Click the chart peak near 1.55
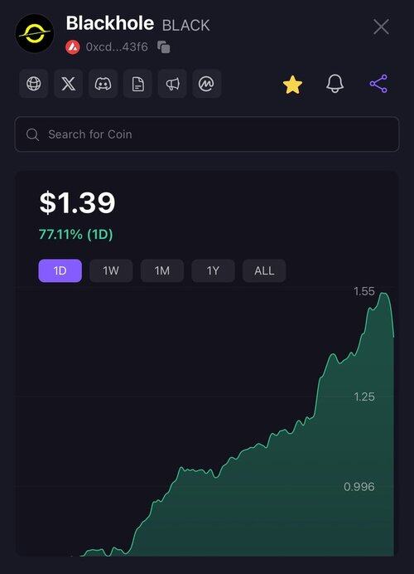This screenshot has width=414, height=574. pyautogui.click(x=383, y=294)
